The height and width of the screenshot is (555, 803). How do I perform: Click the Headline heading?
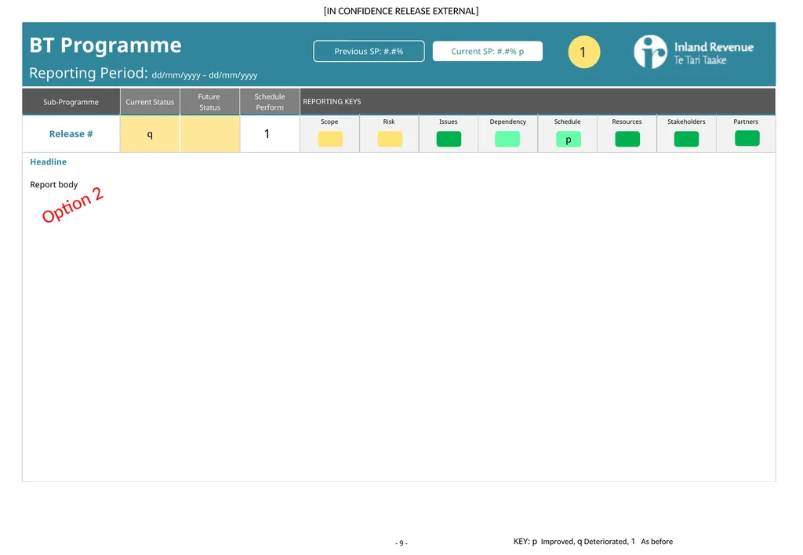click(48, 161)
